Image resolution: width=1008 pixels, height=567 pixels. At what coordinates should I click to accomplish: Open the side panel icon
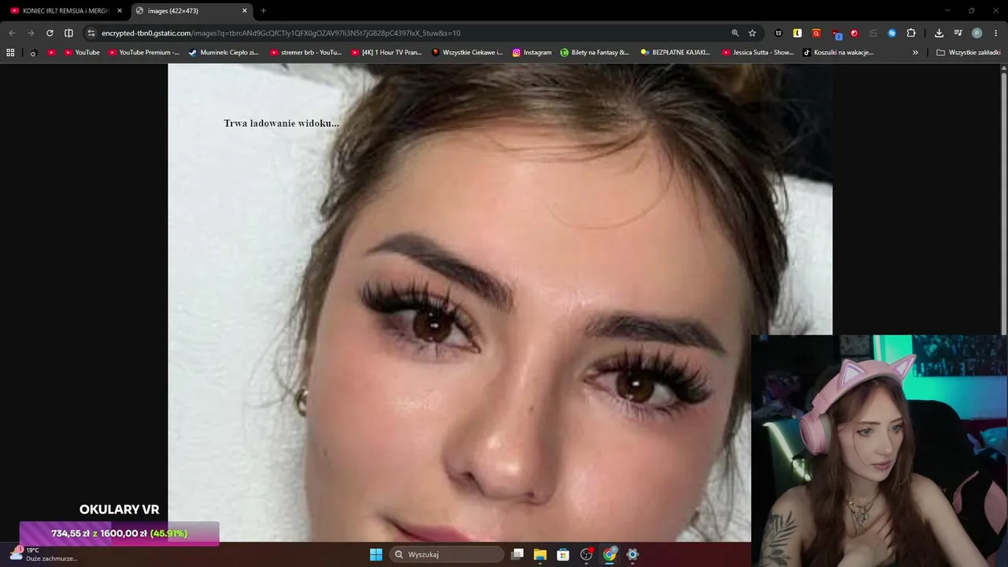(69, 33)
